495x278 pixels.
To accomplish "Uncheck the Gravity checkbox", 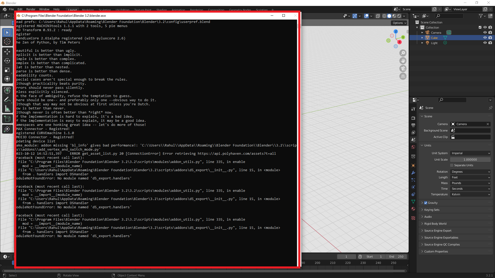I will [x=426, y=203].
